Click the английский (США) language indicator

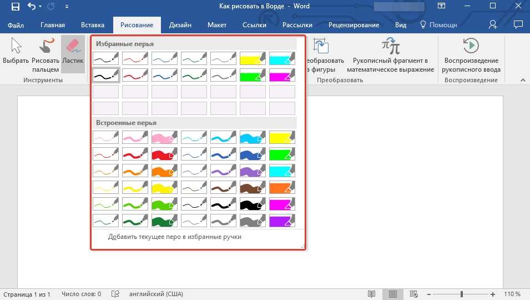pyautogui.click(x=156, y=294)
